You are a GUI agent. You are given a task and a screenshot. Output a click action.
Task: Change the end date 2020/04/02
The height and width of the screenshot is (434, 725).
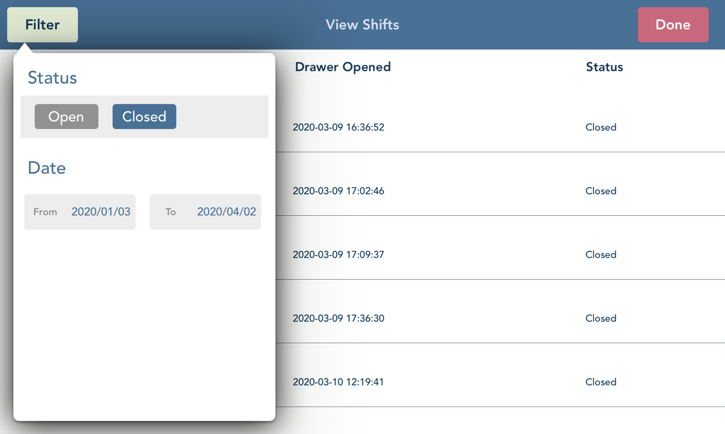pyautogui.click(x=227, y=212)
